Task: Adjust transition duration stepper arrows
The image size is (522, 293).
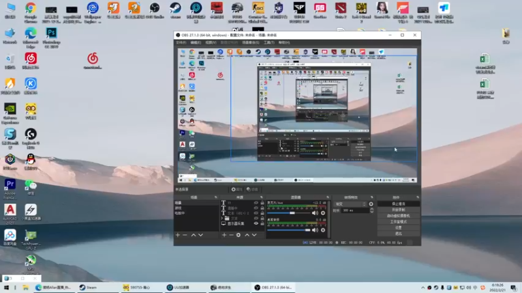Action: pos(371,210)
